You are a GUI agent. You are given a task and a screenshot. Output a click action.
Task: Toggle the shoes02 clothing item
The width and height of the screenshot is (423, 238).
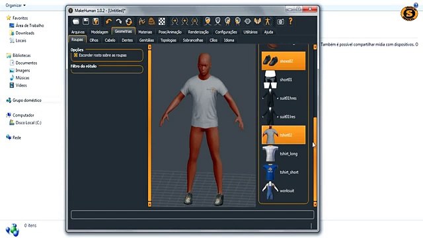[x=284, y=61]
